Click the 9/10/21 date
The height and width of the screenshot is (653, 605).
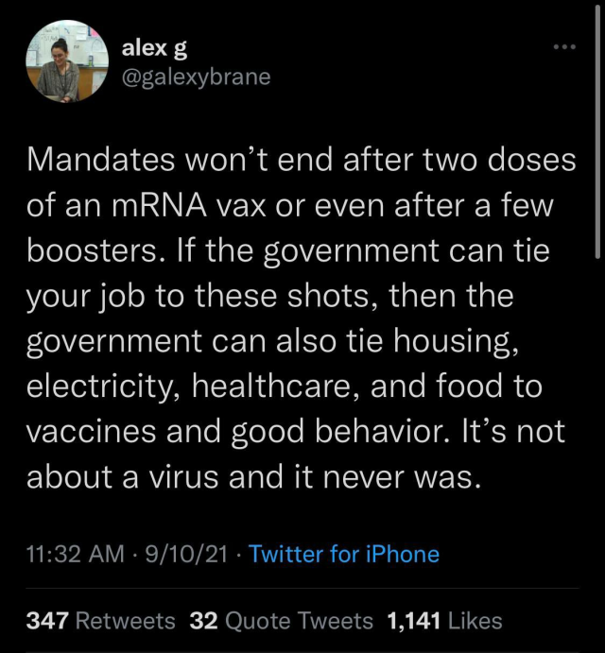point(188,554)
